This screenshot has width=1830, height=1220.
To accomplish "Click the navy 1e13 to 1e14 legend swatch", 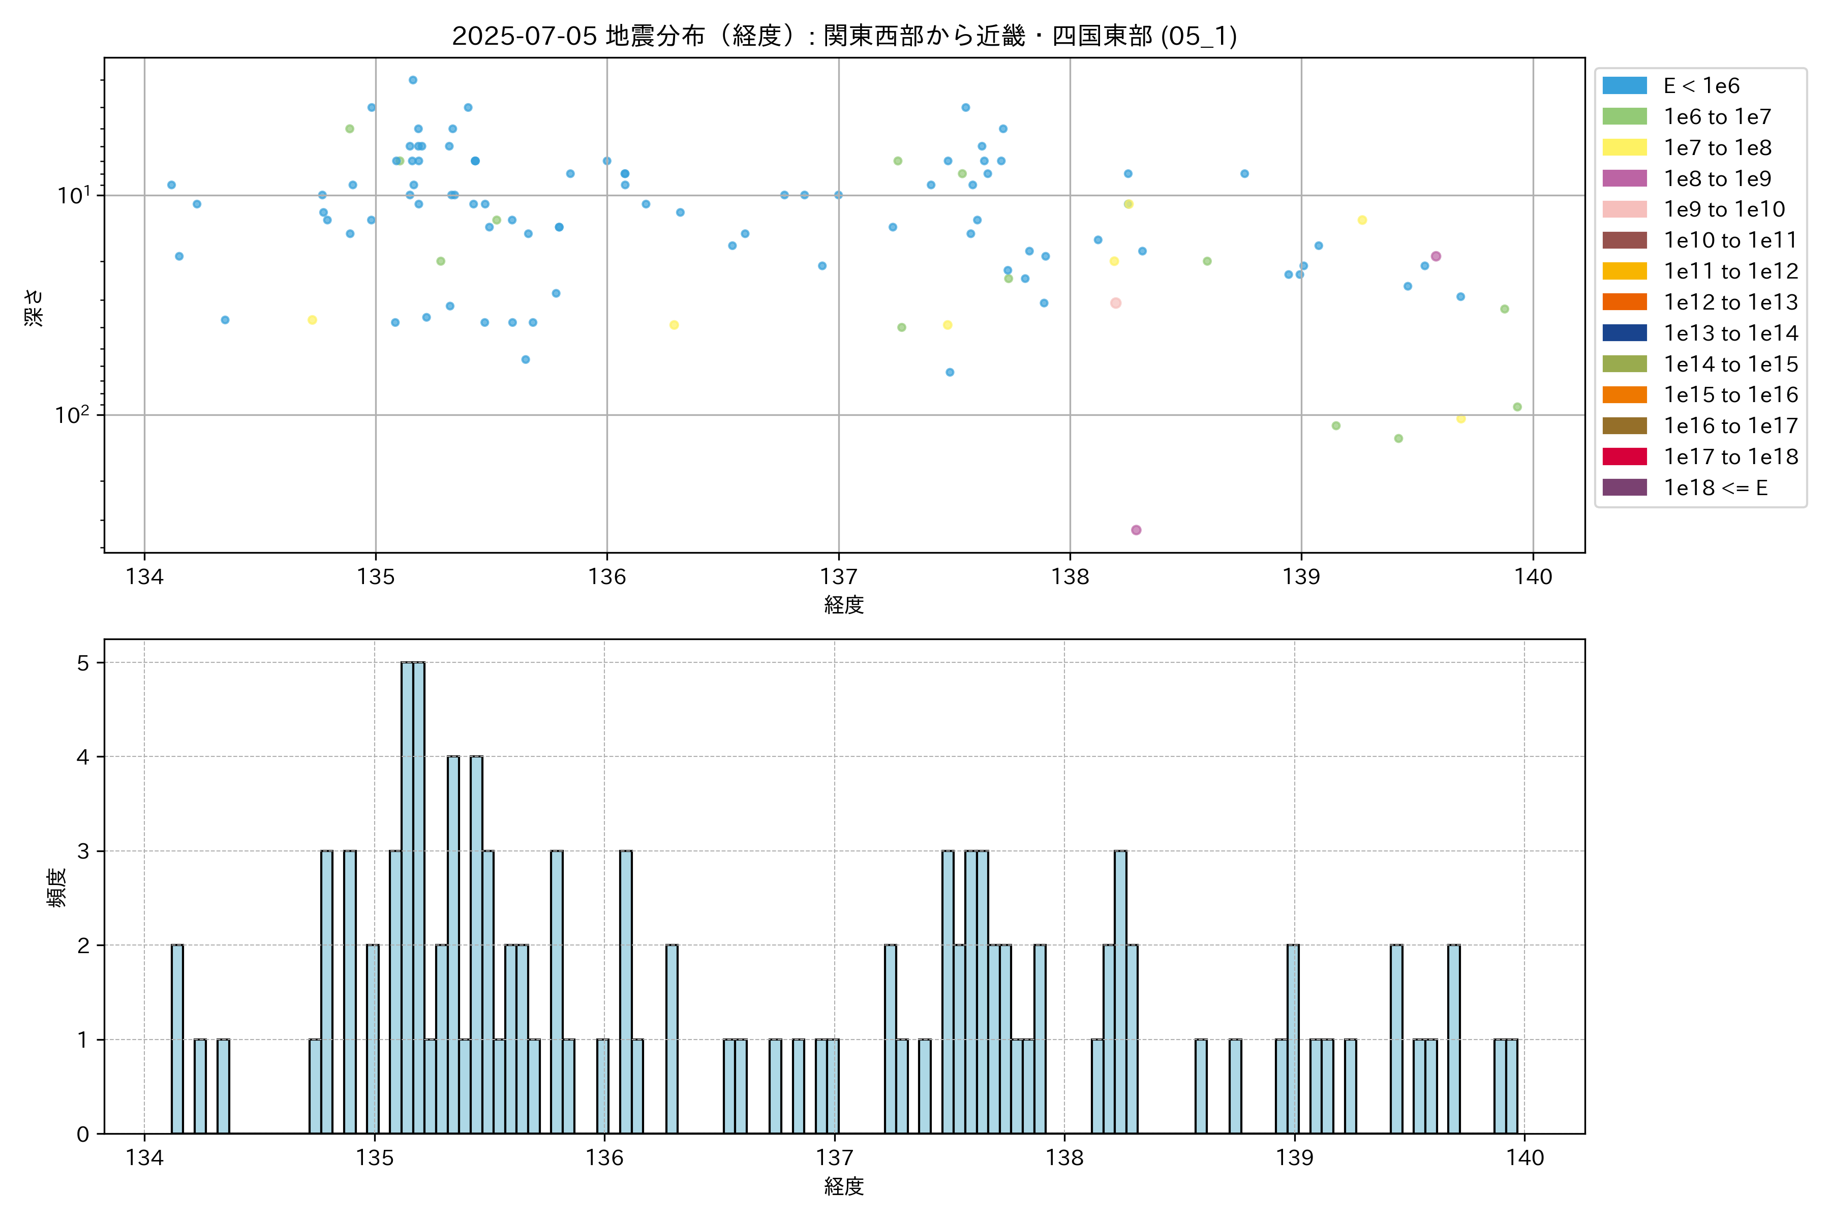I will click(x=1624, y=333).
